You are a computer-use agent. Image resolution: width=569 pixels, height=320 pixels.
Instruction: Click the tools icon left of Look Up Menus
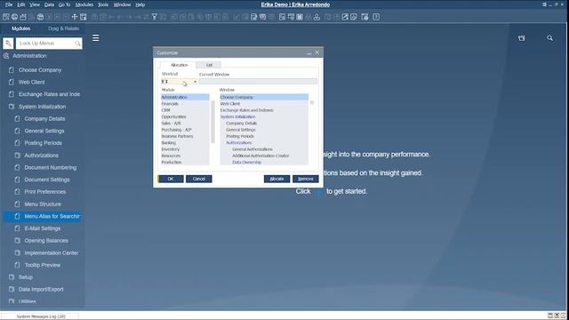coord(8,44)
